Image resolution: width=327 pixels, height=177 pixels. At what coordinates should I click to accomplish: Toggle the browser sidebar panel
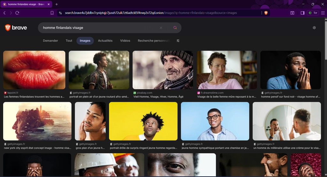pos(302,13)
